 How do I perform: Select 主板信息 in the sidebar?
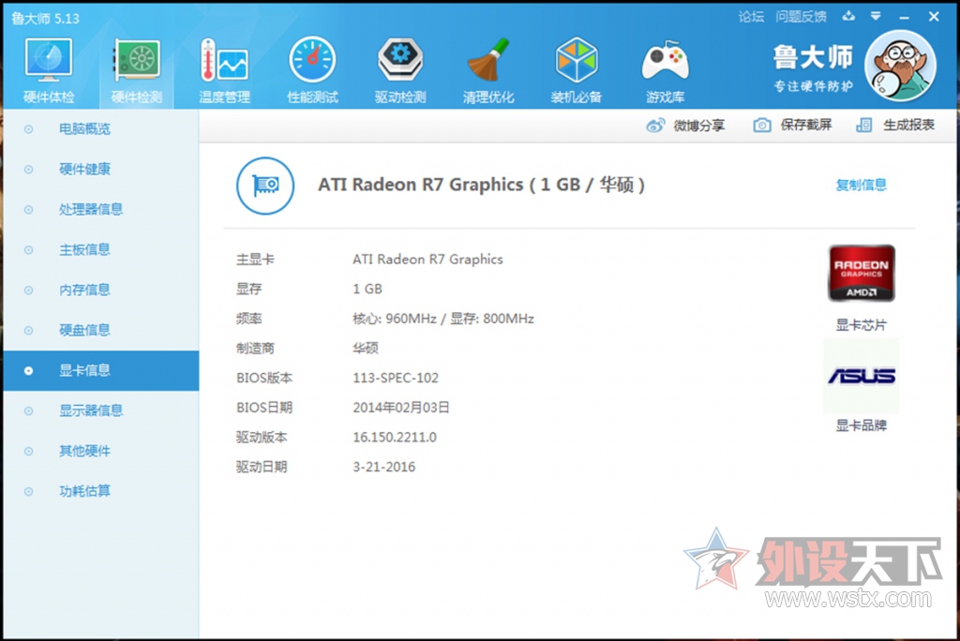[x=101, y=250]
